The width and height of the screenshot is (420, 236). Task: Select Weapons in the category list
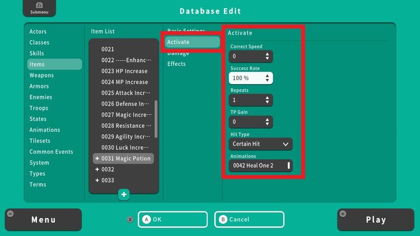pyautogui.click(x=42, y=75)
